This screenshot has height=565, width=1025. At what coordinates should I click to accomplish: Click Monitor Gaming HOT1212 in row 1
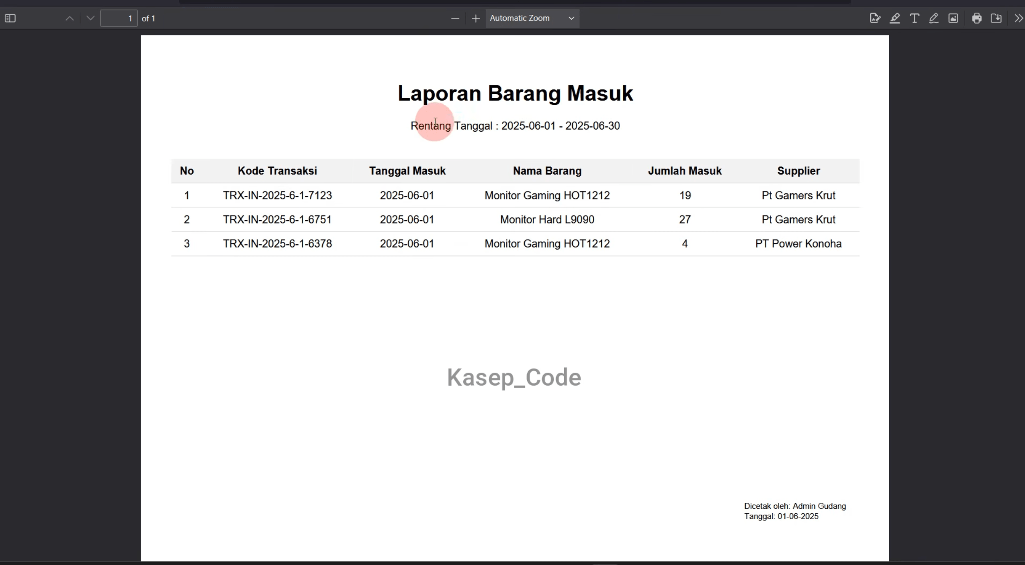547,195
